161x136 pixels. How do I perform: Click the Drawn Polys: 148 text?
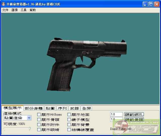point(121,129)
